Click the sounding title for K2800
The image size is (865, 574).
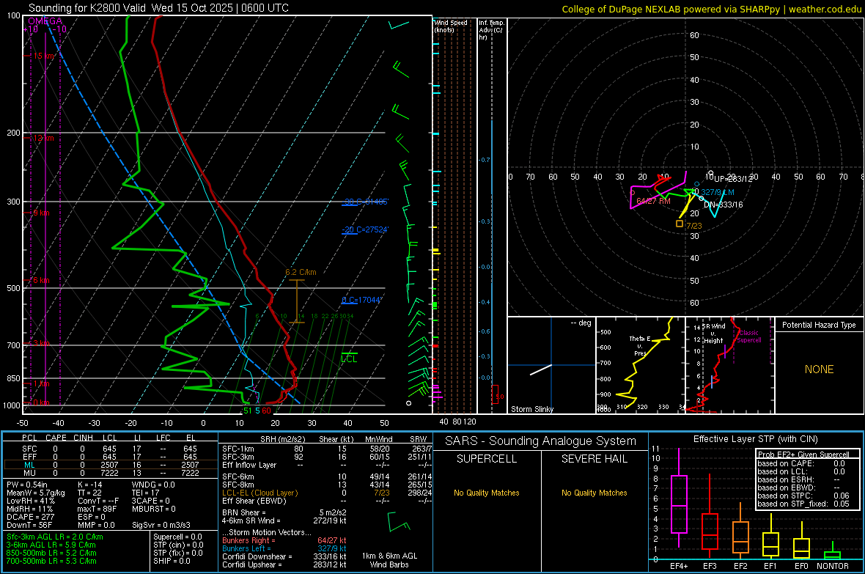click(x=158, y=8)
